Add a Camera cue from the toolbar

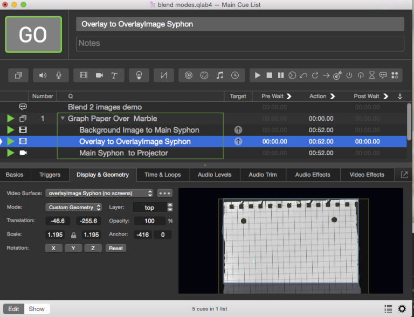click(99, 75)
